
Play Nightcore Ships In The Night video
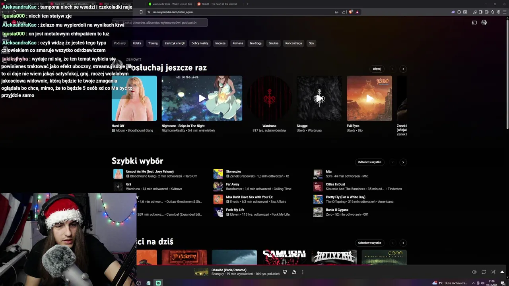pyautogui.click(x=202, y=98)
